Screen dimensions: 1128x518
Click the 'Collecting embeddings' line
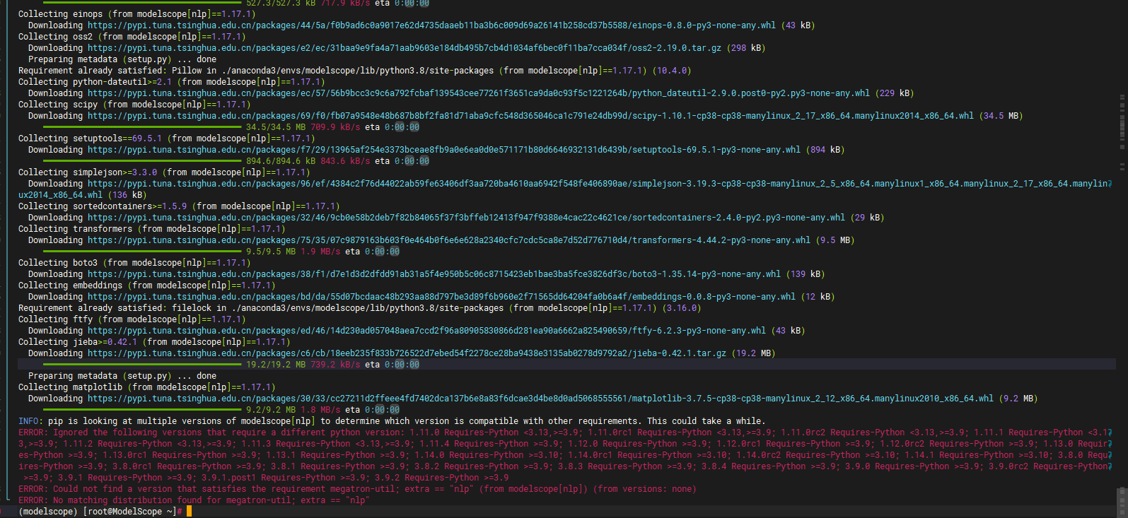[147, 286]
